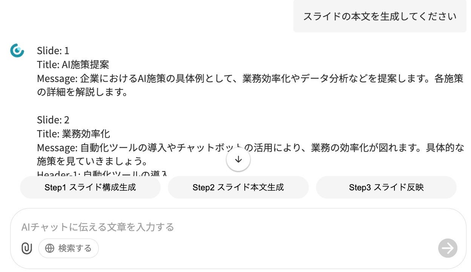Click the paperclip attach file icon

pyautogui.click(x=26, y=248)
